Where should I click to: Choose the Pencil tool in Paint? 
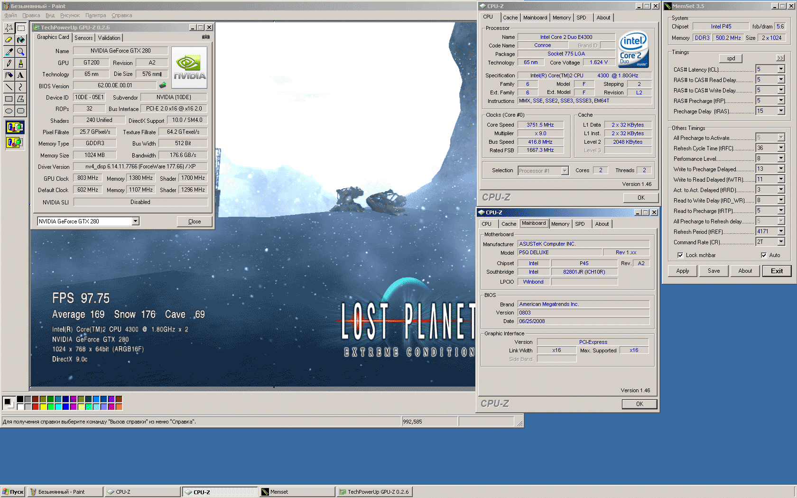click(9, 64)
